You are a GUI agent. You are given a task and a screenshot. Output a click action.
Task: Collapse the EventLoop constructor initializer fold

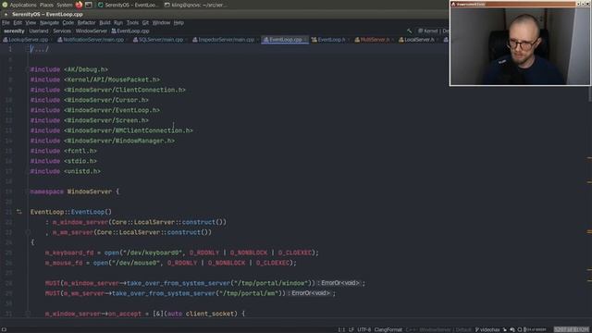(28, 232)
